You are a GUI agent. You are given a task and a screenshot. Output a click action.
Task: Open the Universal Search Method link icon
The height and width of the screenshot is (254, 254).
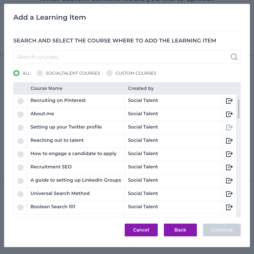(229, 194)
